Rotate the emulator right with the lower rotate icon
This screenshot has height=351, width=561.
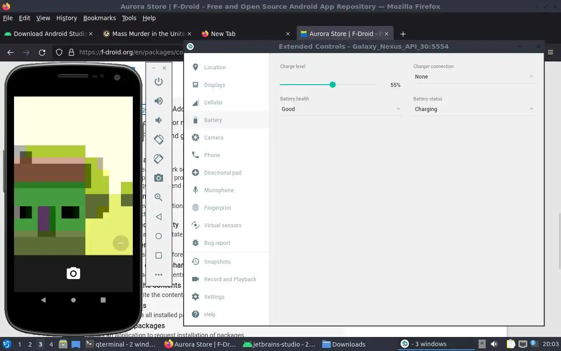[159, 159]
